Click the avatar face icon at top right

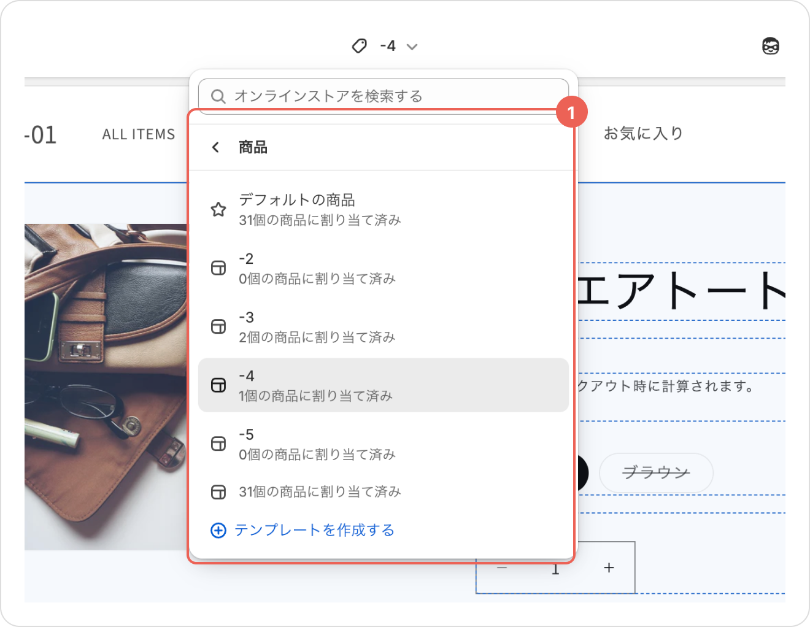click(770, 46)
